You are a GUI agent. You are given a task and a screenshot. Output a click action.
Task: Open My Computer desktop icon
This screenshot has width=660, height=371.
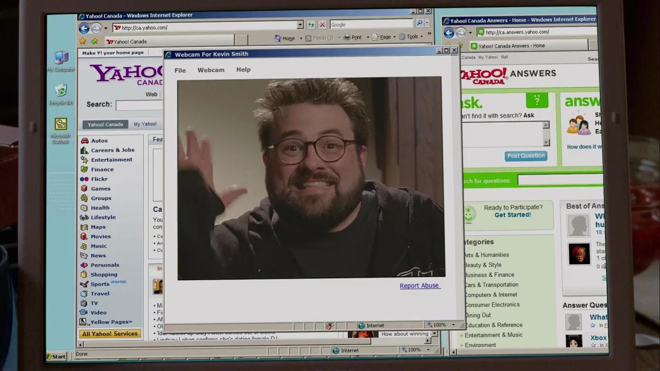coord(61,58)
